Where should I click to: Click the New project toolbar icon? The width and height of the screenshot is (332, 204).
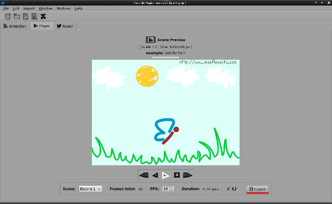click(x=8, y=17)
